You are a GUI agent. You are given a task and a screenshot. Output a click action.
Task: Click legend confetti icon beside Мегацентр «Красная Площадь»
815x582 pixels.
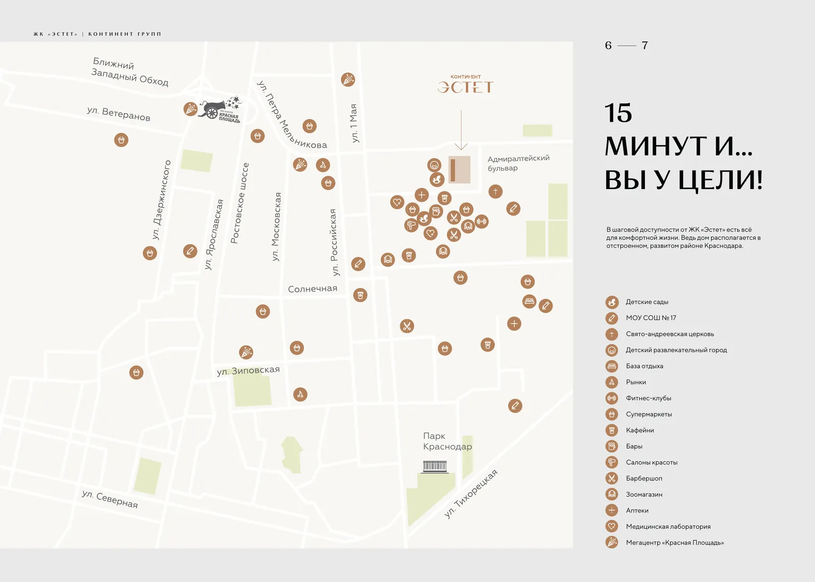point(612,543)
